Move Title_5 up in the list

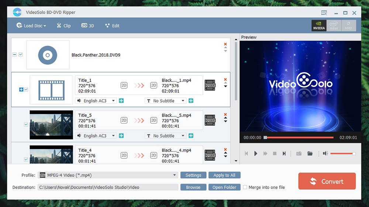(x=225, y=118)
